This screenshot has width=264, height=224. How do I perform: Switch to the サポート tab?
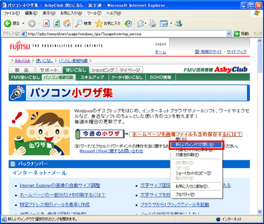click(49, 70)
